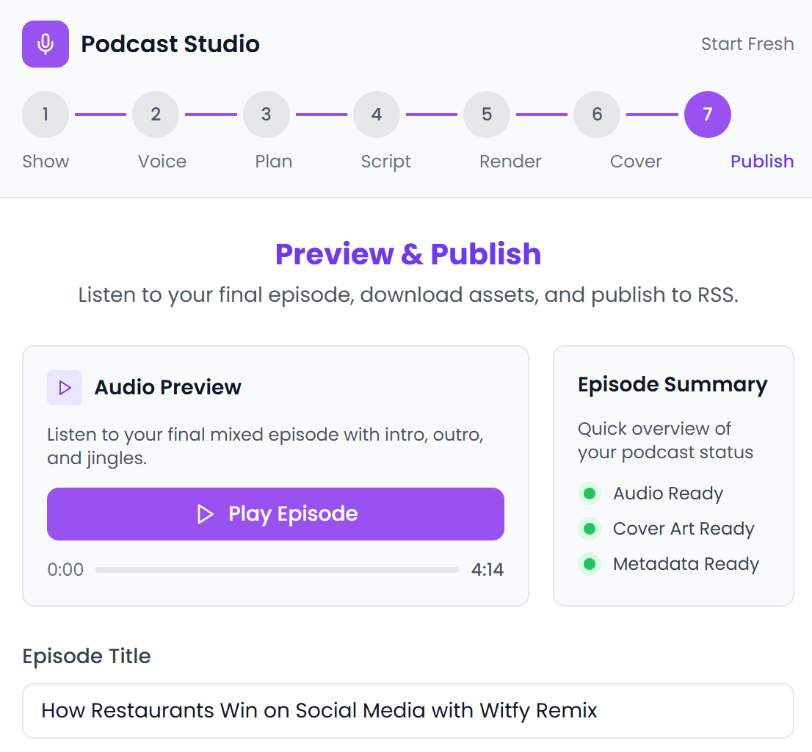Click the Podcast Studio microphone icon

coord(45,44)
